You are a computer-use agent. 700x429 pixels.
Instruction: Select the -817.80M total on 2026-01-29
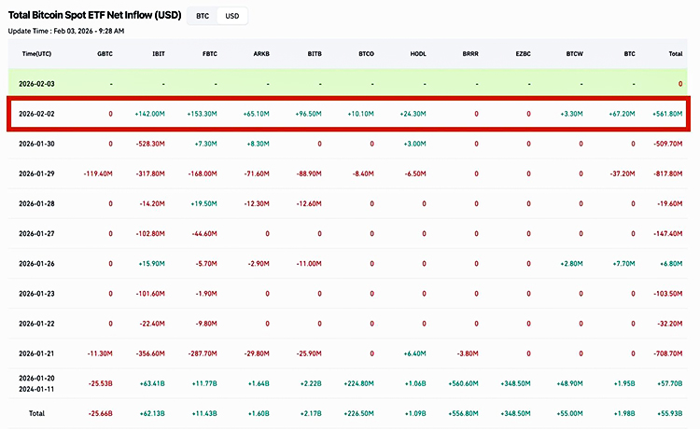coord(666,173)
